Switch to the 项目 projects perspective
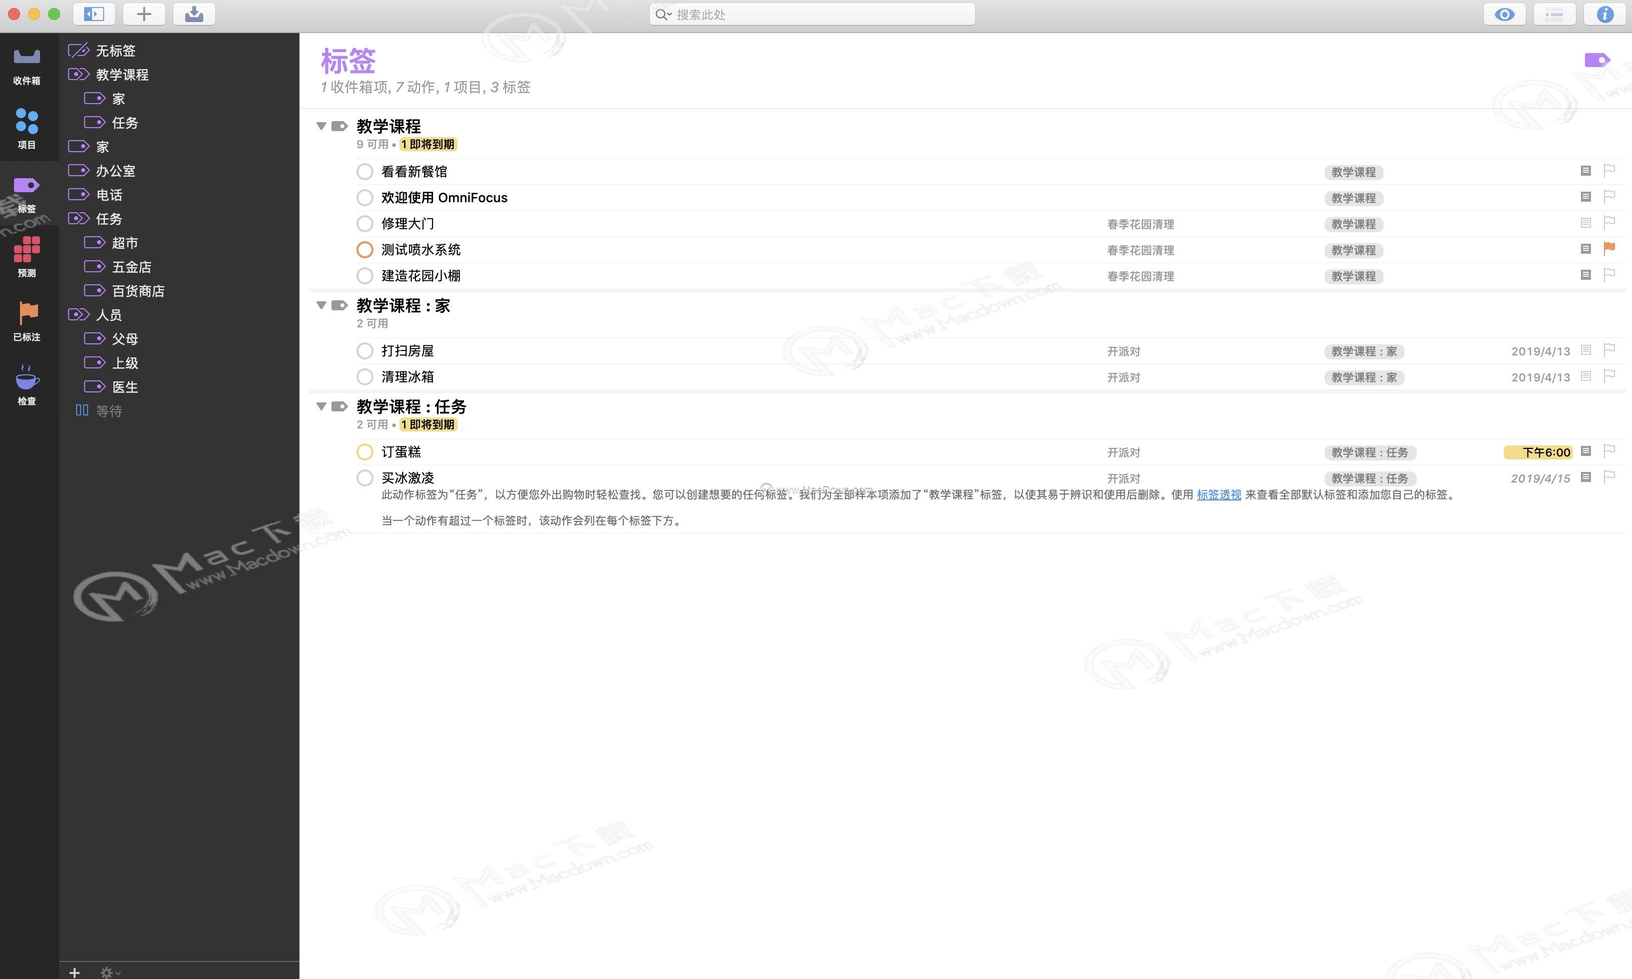1632x979 pixels. pyautogui.click(x=27, y=129)
